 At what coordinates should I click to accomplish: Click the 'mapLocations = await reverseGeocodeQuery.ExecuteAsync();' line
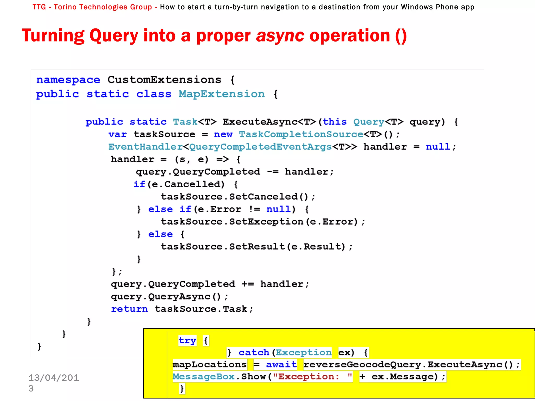[x=347, y=365]
